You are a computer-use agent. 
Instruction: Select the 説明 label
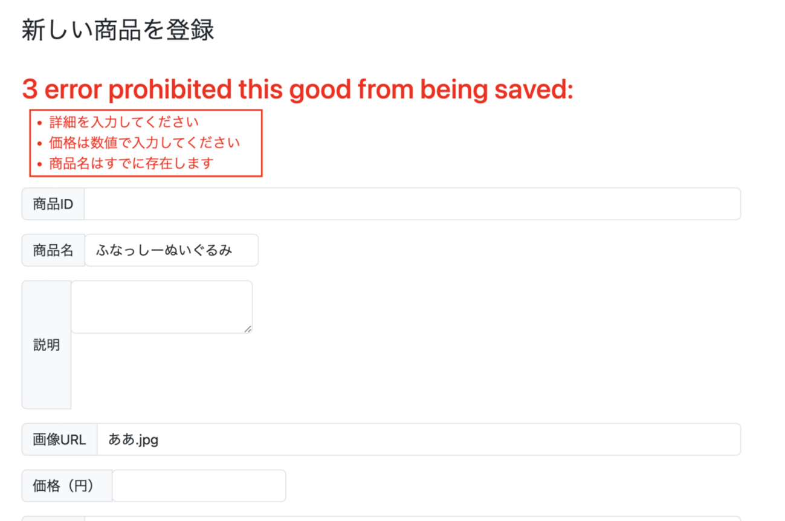47,345
